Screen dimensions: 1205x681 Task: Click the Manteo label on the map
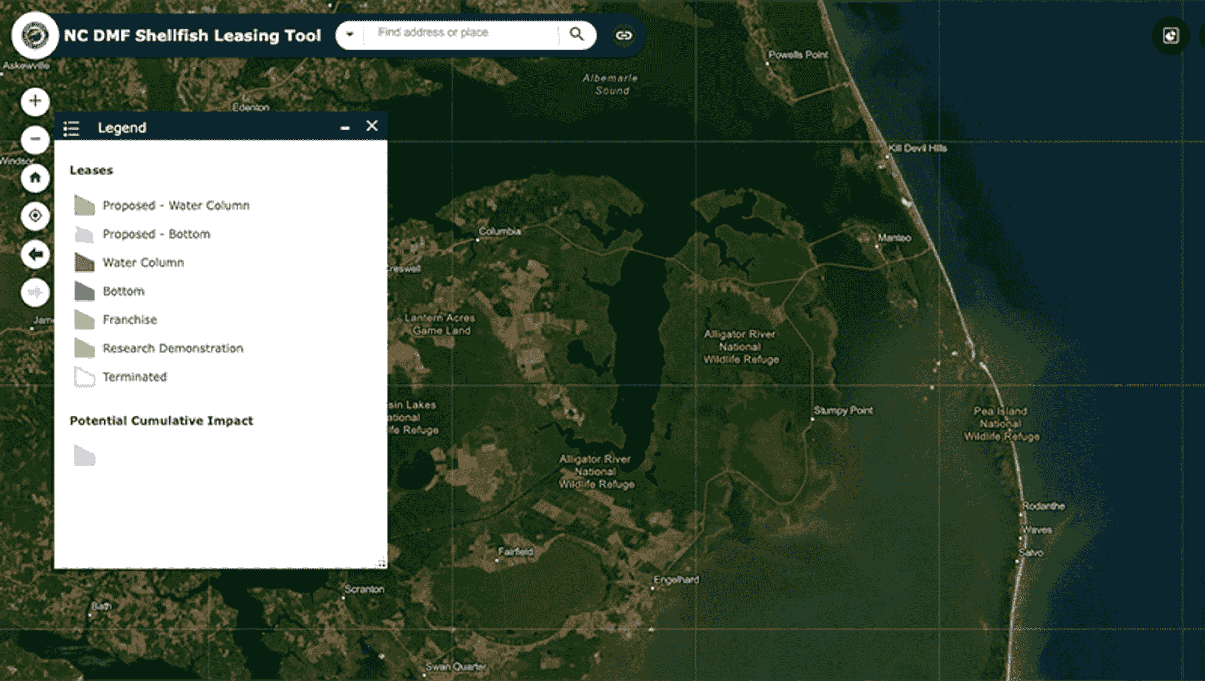point(894,238)
